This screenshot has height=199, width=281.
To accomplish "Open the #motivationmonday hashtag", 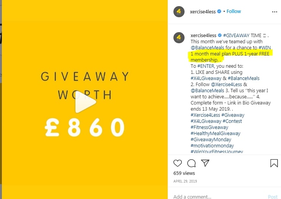I will pos(212,146).
